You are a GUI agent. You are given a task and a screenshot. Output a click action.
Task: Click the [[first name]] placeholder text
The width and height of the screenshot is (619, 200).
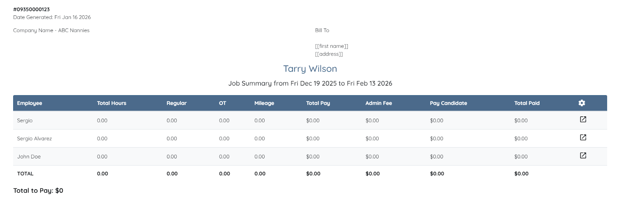coord(332,46)
